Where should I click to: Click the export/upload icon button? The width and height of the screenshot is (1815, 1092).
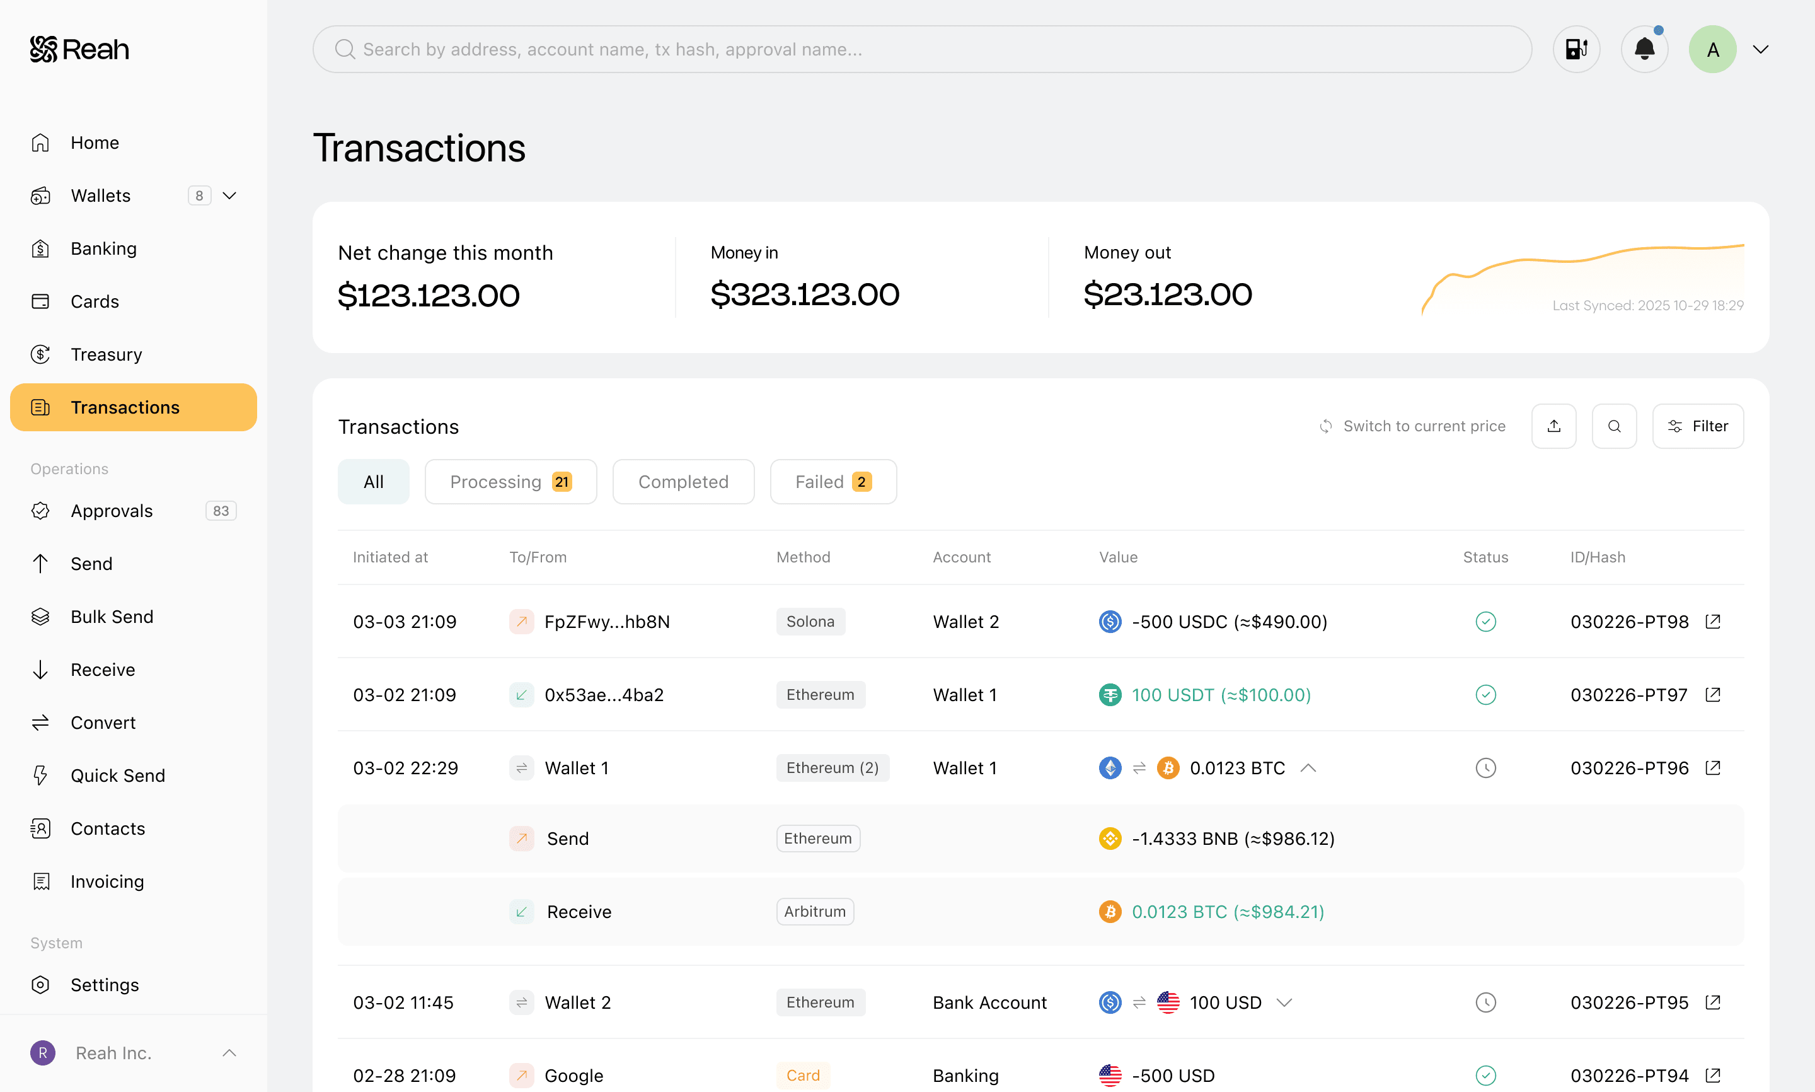click(1553, 426)
